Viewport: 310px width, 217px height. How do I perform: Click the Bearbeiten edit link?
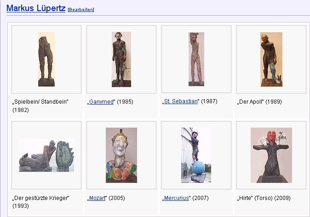[81, 10]
